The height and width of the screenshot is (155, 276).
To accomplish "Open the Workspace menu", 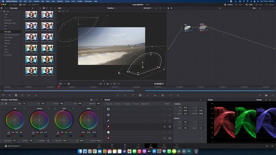I will pyautogui.click(x=88, y=1).
